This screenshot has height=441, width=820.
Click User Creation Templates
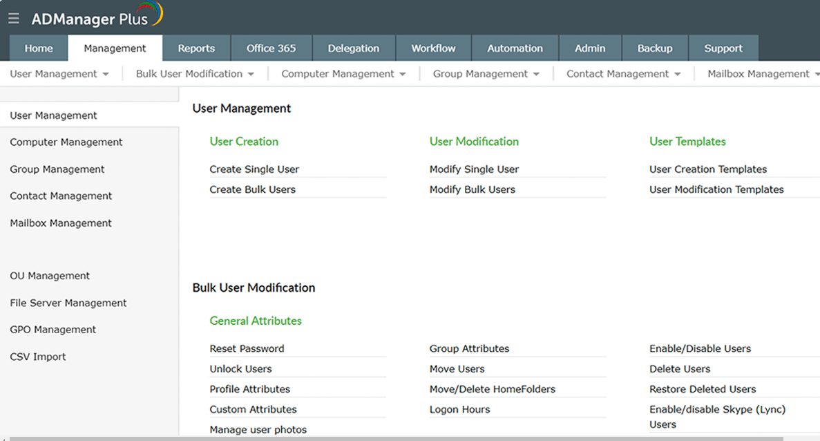tap(707, 169)
